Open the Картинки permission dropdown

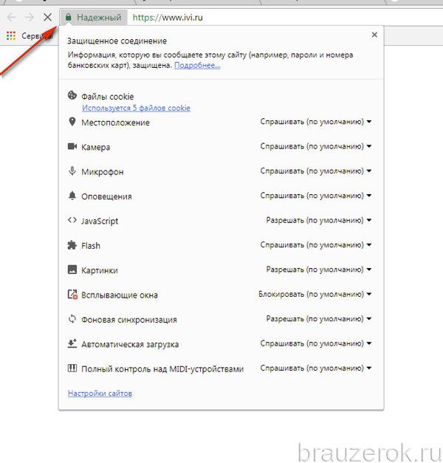point(319,270)
